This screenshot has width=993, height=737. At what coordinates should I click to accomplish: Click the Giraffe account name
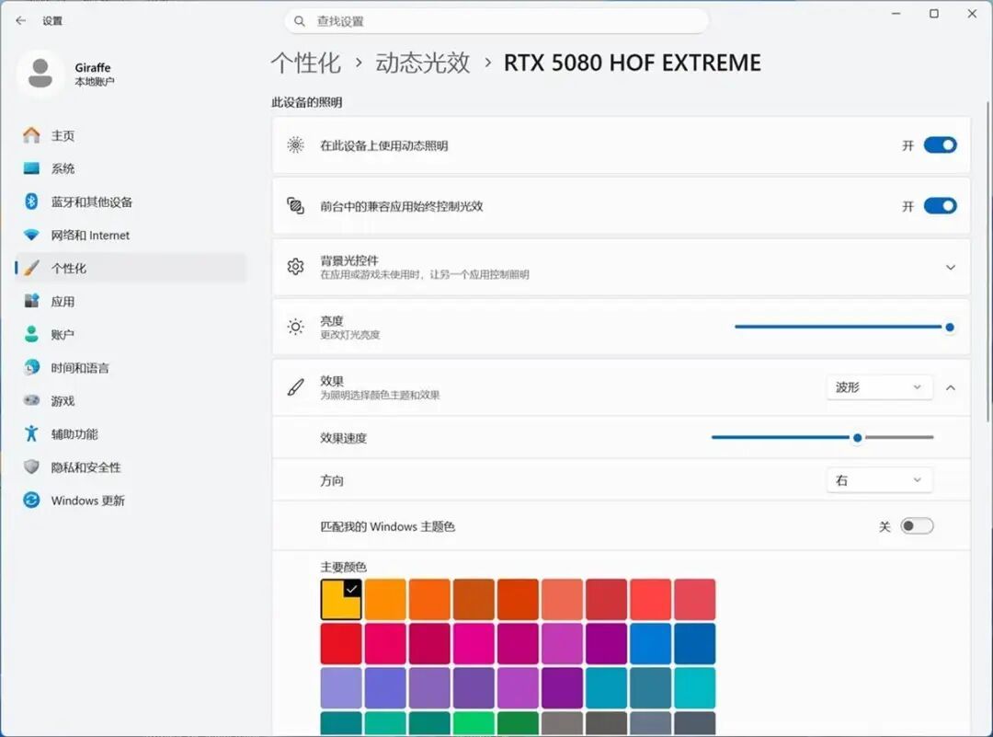[93, 67]
